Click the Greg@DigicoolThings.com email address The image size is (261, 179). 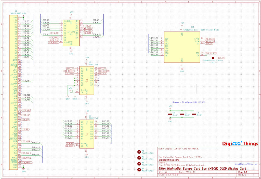pyautogui.click(x=246, y=164)
